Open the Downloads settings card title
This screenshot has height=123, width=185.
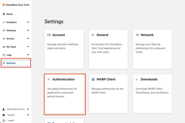149,79
